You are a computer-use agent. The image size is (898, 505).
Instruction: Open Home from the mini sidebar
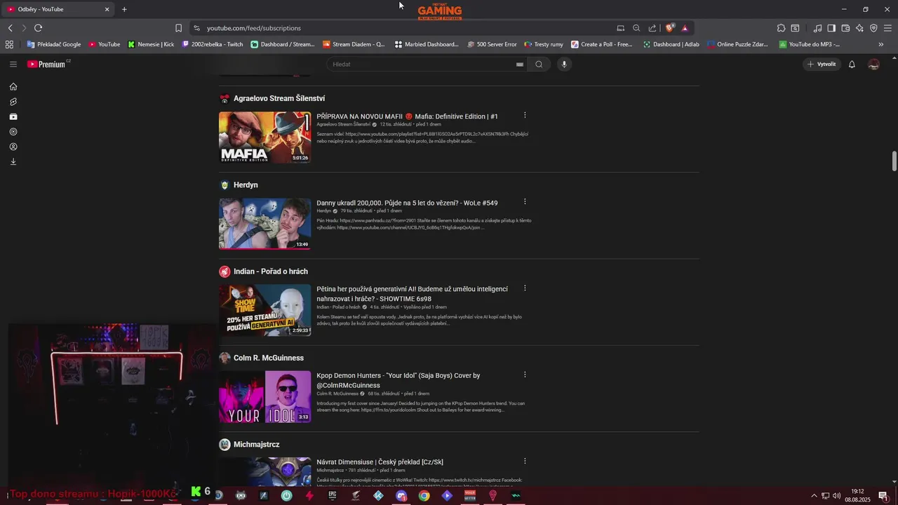[13, 87]
